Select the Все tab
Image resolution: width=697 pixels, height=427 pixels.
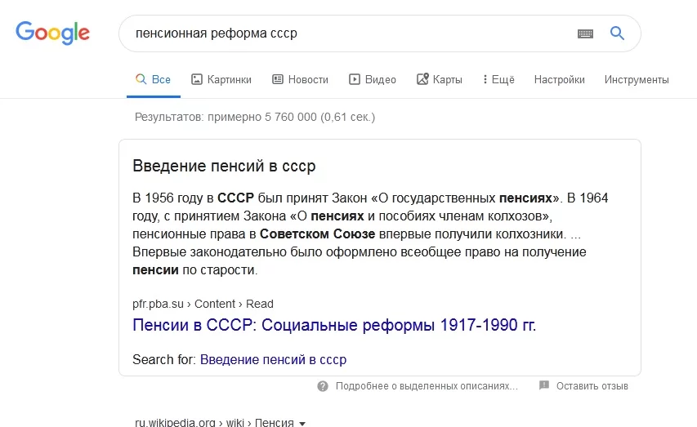pyautogui.click(x=154, y=79)
